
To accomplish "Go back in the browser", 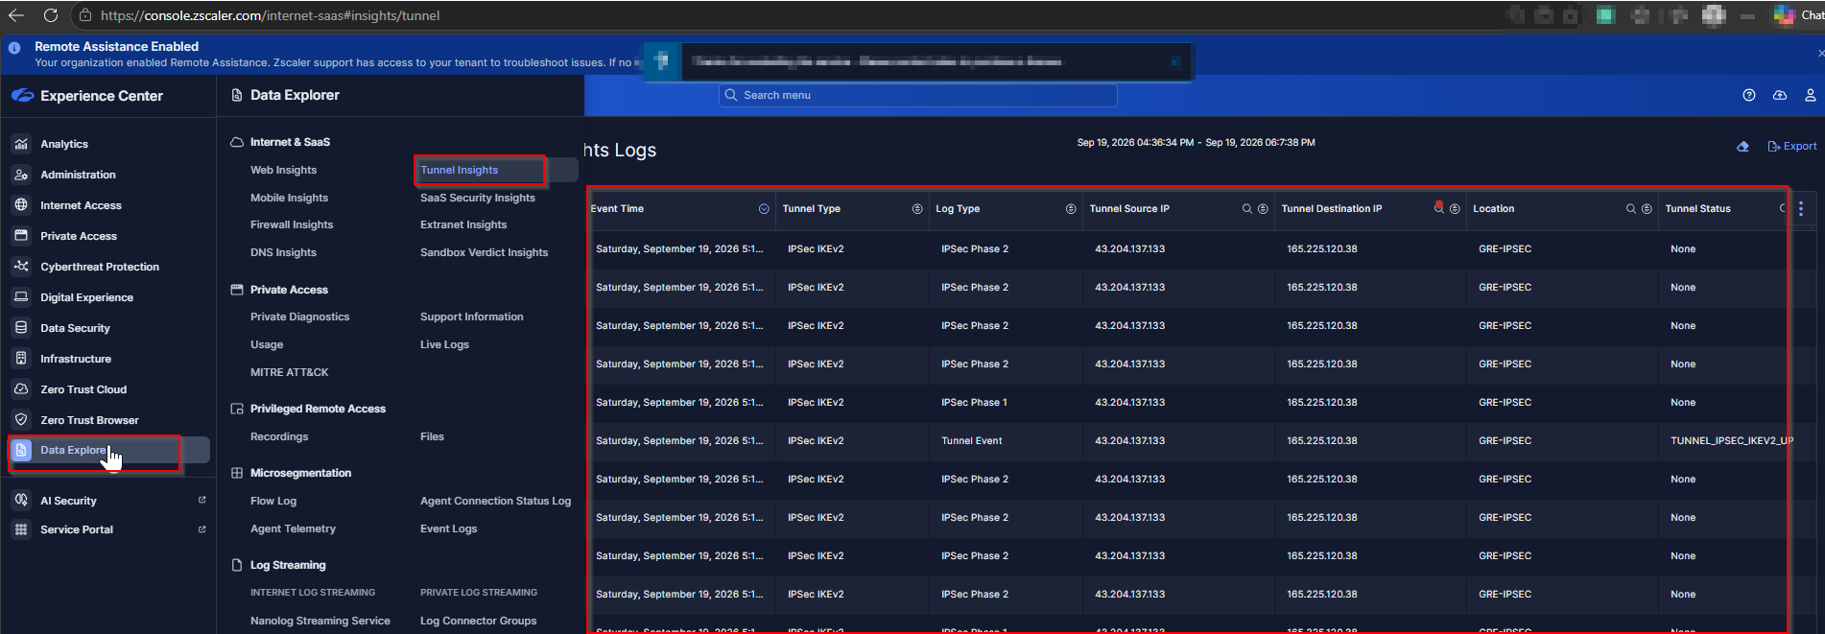I will [x=16, y=15].
